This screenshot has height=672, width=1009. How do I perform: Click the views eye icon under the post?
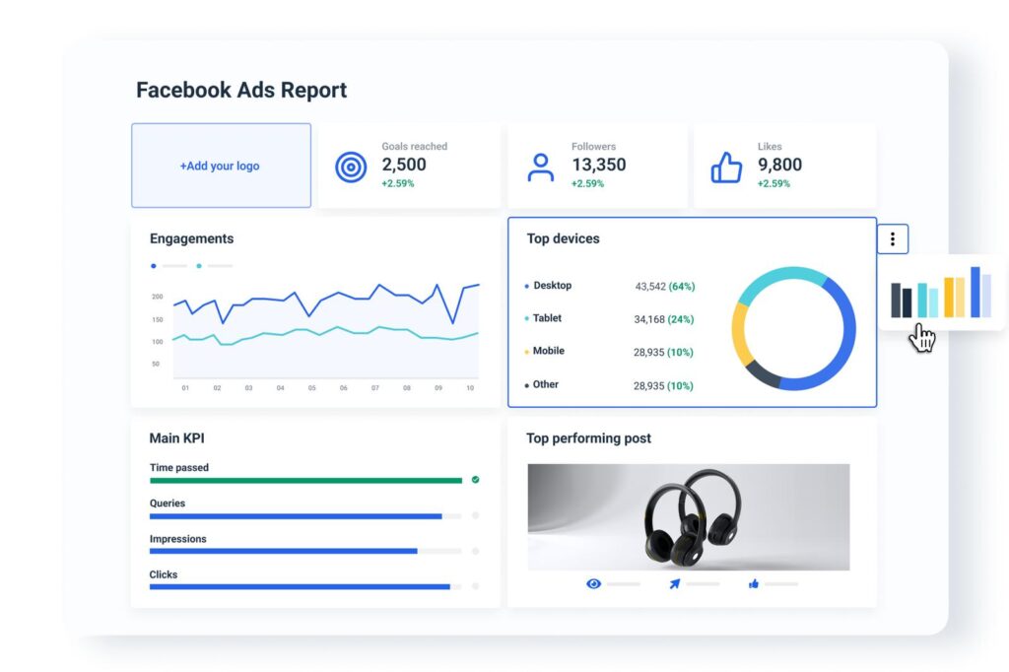(x=594, y=584)
